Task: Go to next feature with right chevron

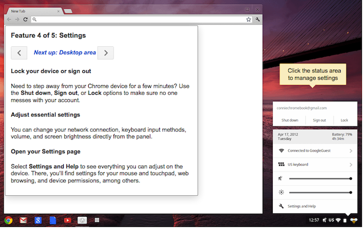Action: point(106,52)
